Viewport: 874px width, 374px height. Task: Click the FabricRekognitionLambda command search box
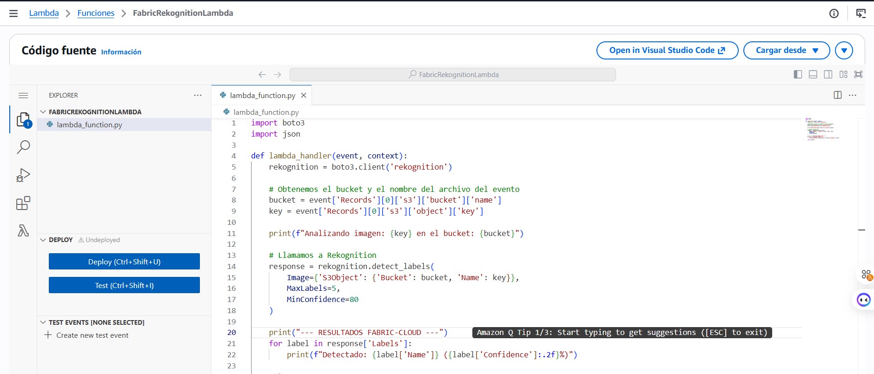[x=453, y=74]
